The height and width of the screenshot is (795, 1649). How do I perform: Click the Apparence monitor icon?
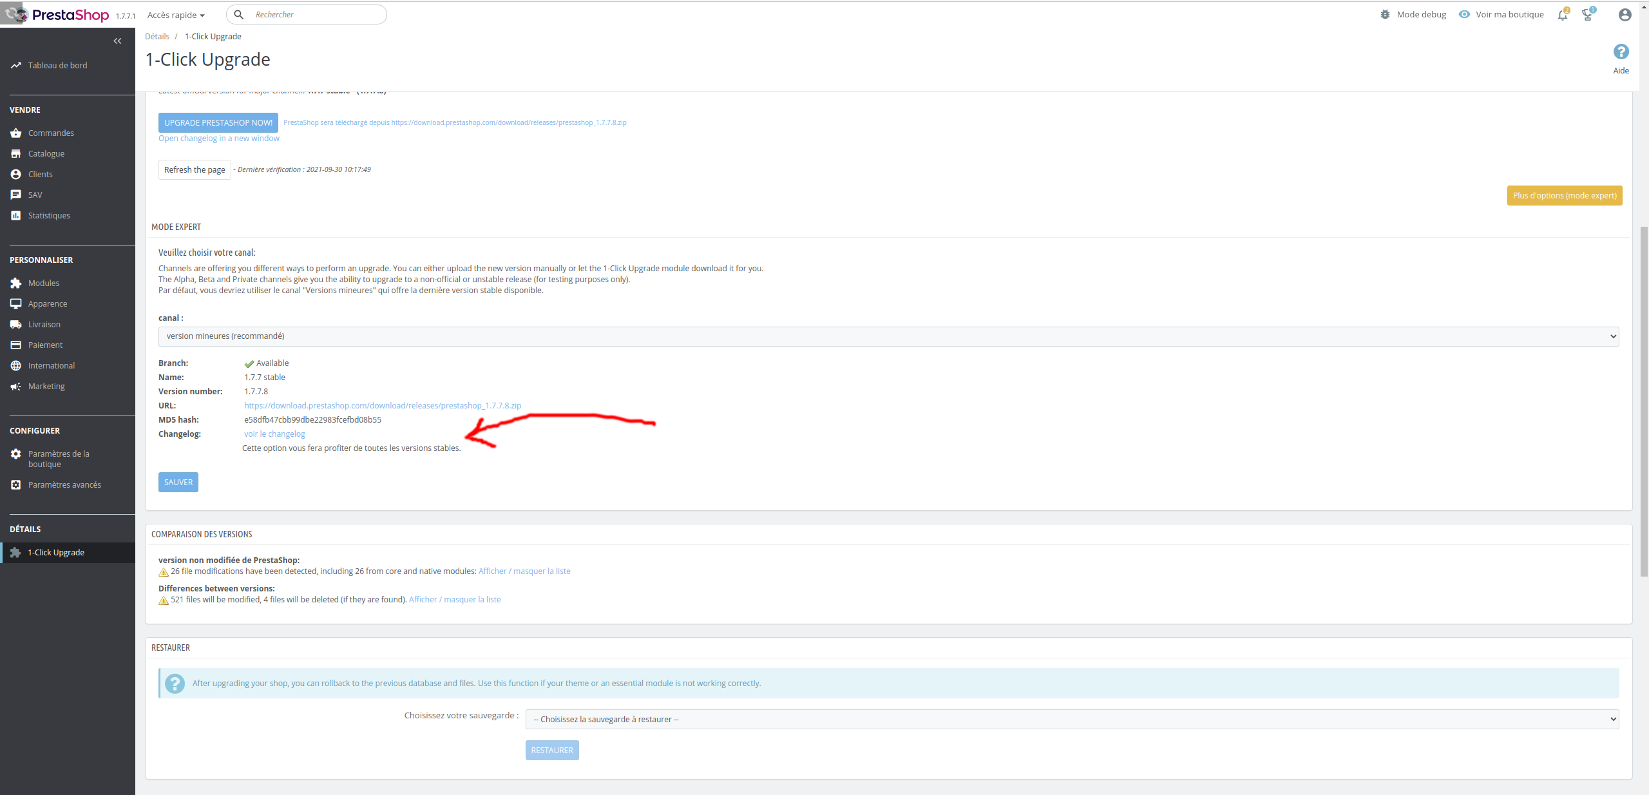pyautogui.click(x=16, y=304)
